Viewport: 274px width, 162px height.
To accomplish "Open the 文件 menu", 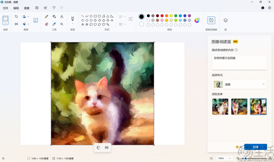I will click(x=5, y=8).
